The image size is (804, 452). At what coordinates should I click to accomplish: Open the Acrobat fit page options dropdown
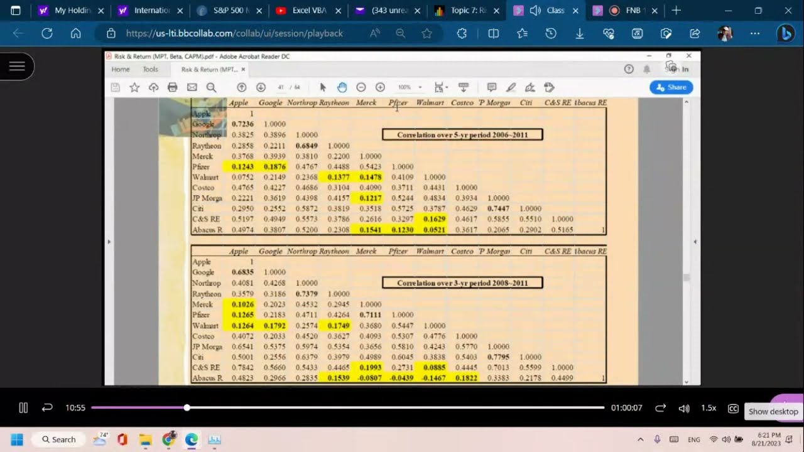440,87
